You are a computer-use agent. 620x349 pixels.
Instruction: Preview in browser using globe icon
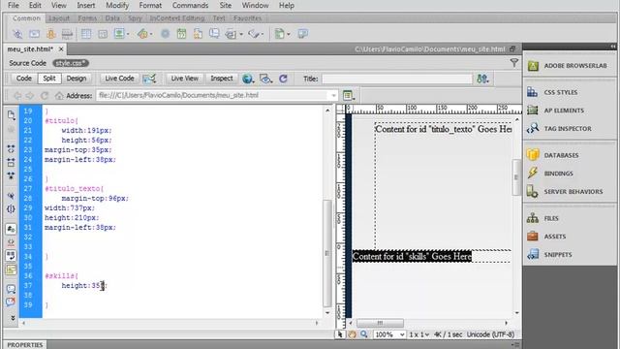(248, 79)
